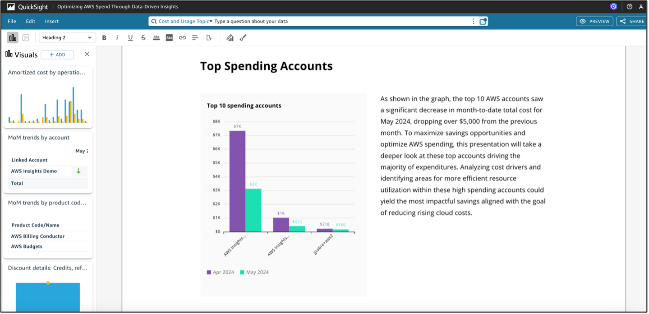Click the Total row in MoM table
The height and width of the screenshot is (314, 649).
point(48,183)
